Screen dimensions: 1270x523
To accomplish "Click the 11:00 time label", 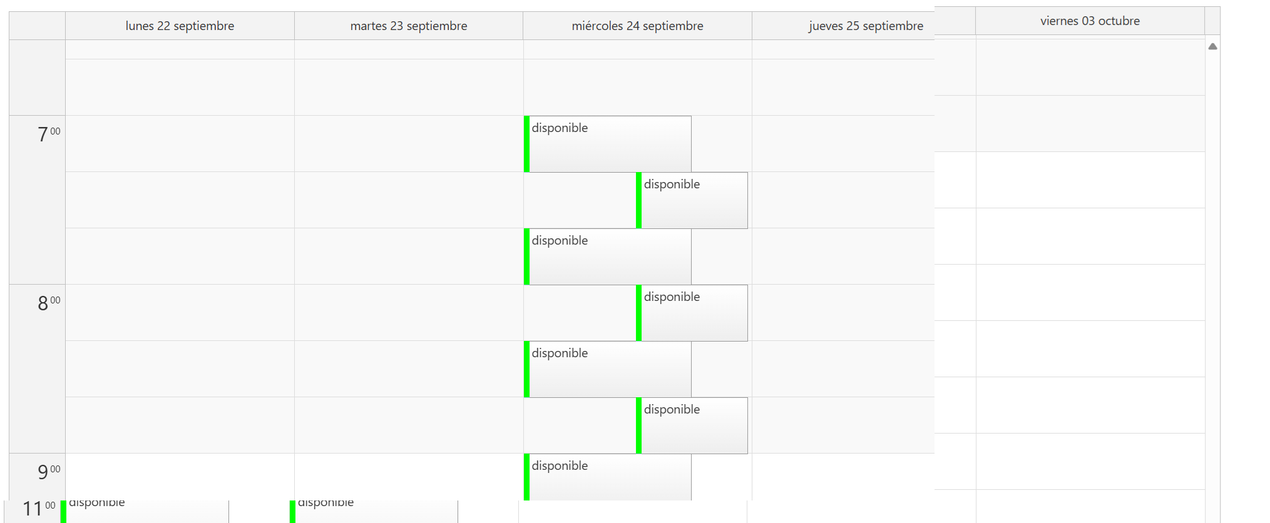I will 39,508.
